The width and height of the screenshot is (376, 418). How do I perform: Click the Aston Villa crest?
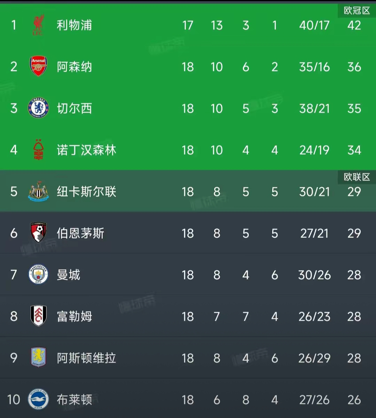tap(38, 357)
